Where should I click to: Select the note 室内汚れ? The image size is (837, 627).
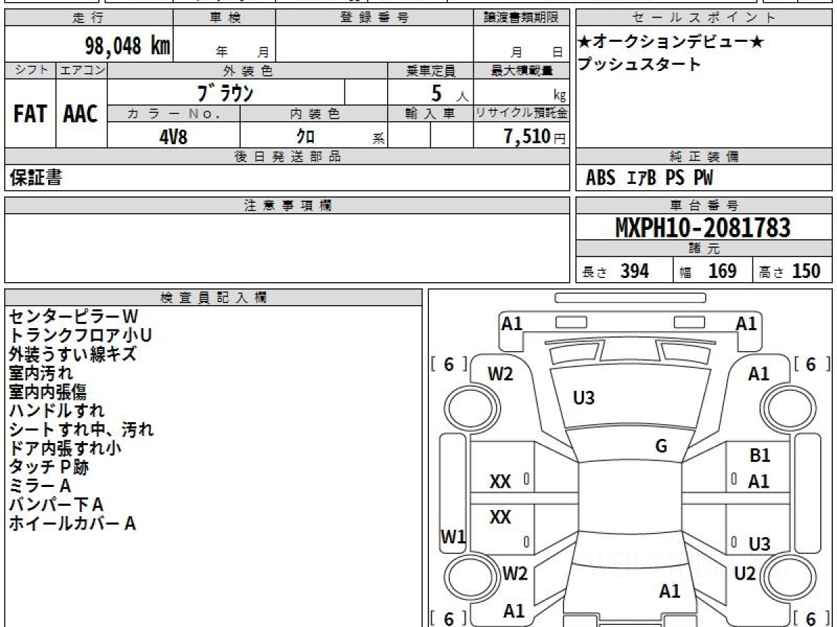(x=41, y=373)
